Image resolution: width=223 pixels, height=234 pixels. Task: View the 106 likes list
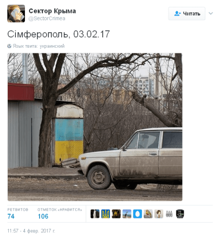(60, 214)
